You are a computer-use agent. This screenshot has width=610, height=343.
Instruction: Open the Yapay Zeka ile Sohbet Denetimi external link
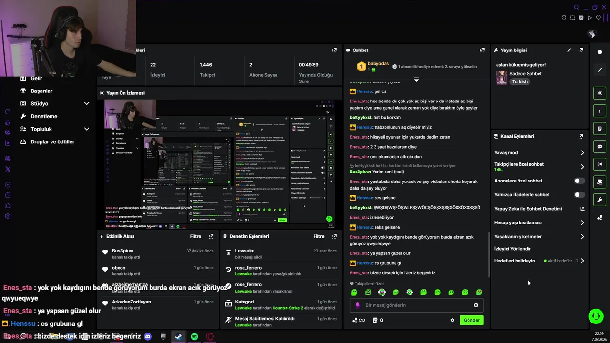[582, 209]
